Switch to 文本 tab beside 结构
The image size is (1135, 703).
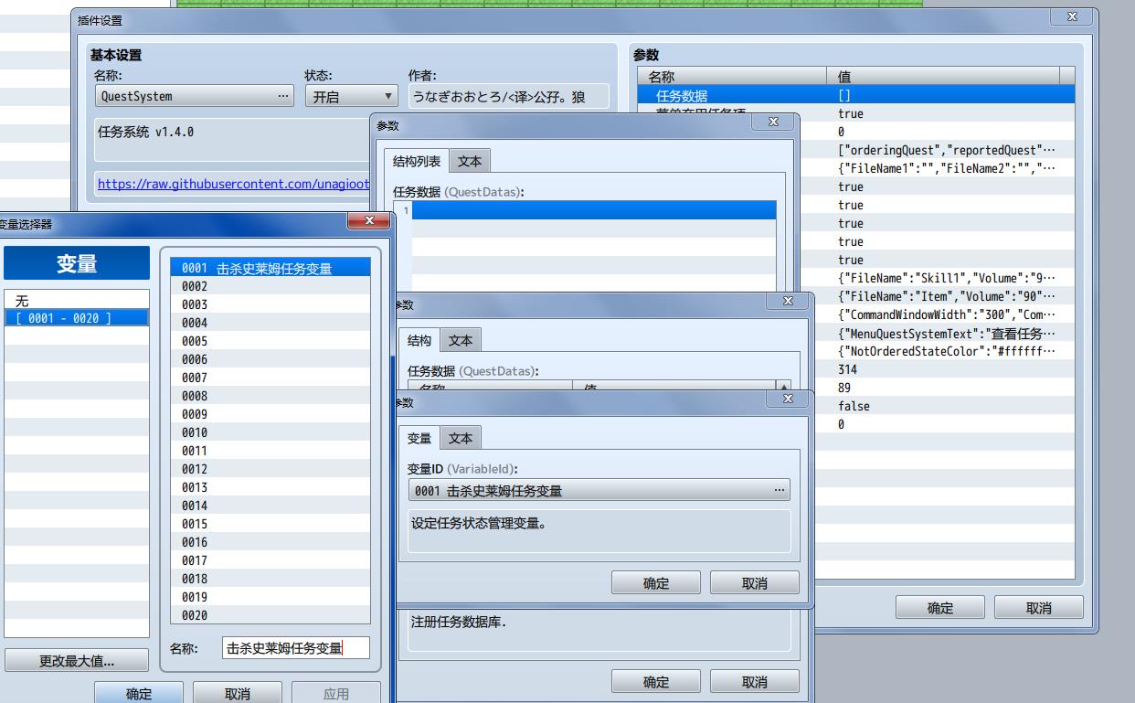pyautogui.click(x=461, y=340)
